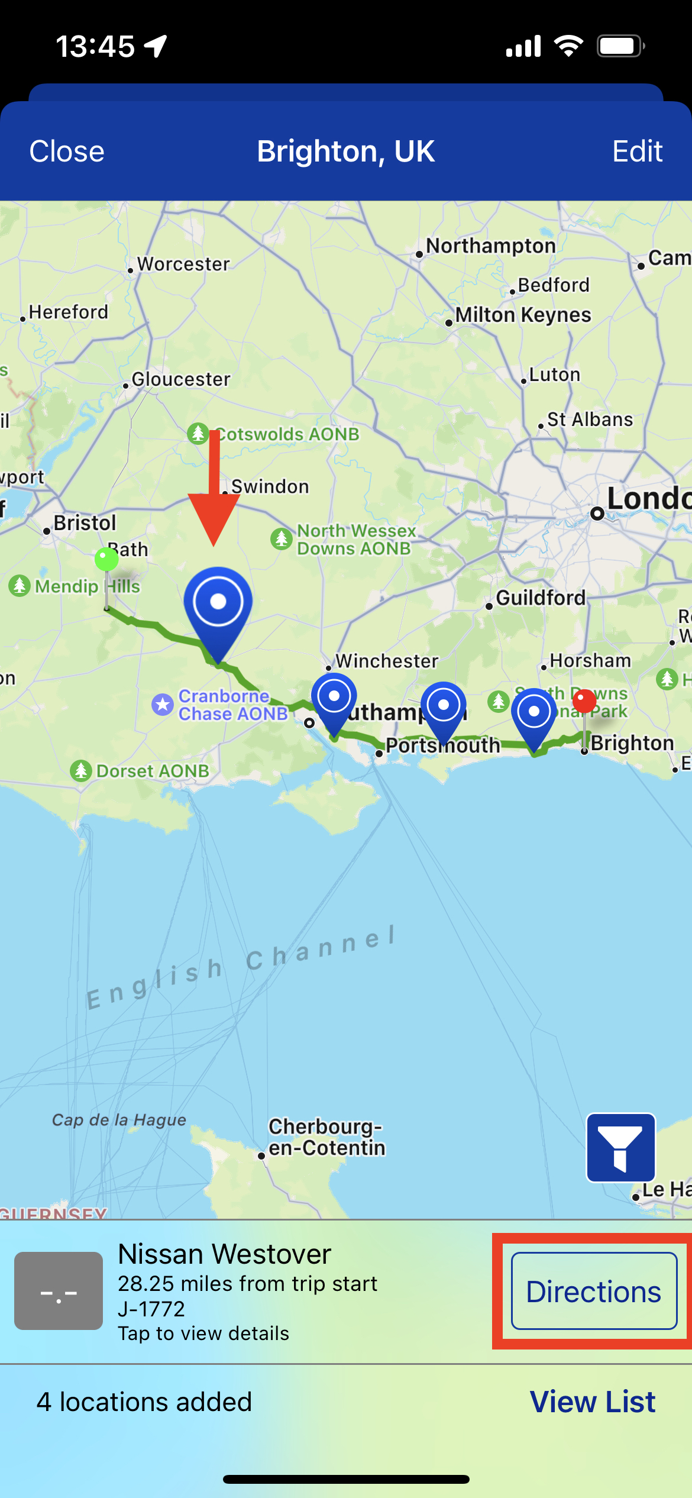The height and width of the screenshot is (1498, 692).
Task: Tap the Mendip Hills tree icon
Action: 20,586
